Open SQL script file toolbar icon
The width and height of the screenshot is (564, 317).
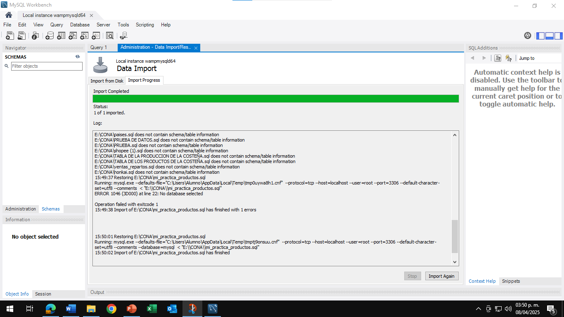pos(21,36)
